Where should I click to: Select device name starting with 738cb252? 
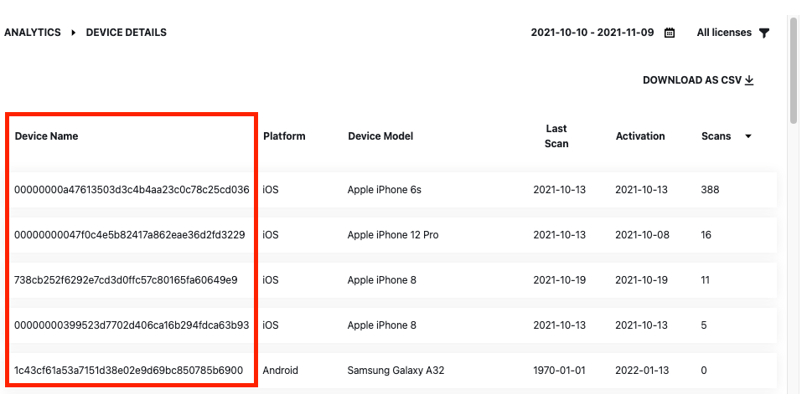[126, 280]
